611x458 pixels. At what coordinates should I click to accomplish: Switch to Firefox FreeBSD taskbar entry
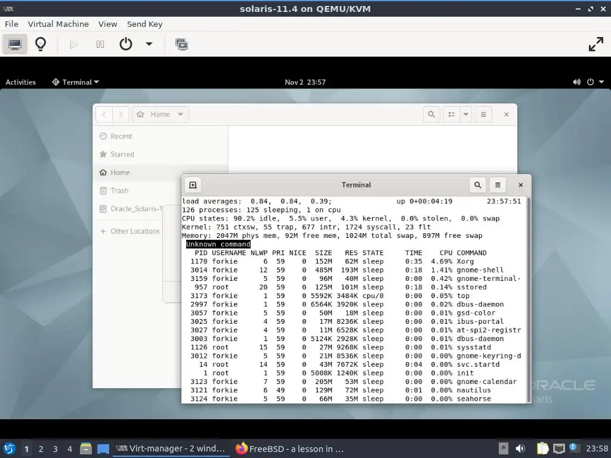tap(290, 448)
